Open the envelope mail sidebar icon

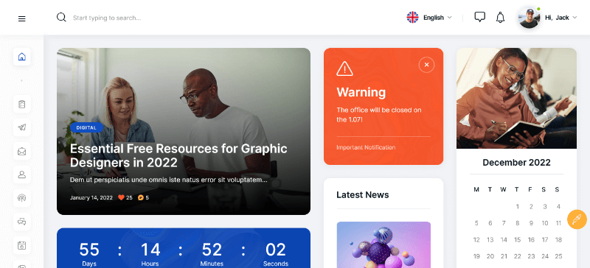click(x=22, y=152)
